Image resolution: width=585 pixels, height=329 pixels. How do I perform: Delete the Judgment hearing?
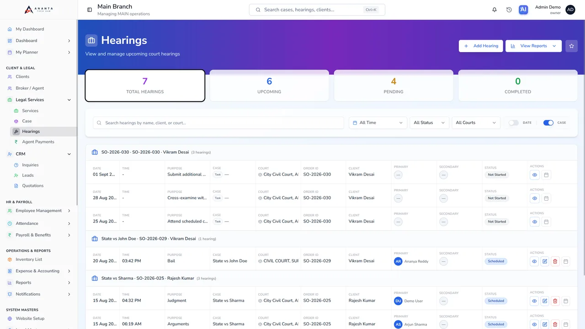coord(555,301)
